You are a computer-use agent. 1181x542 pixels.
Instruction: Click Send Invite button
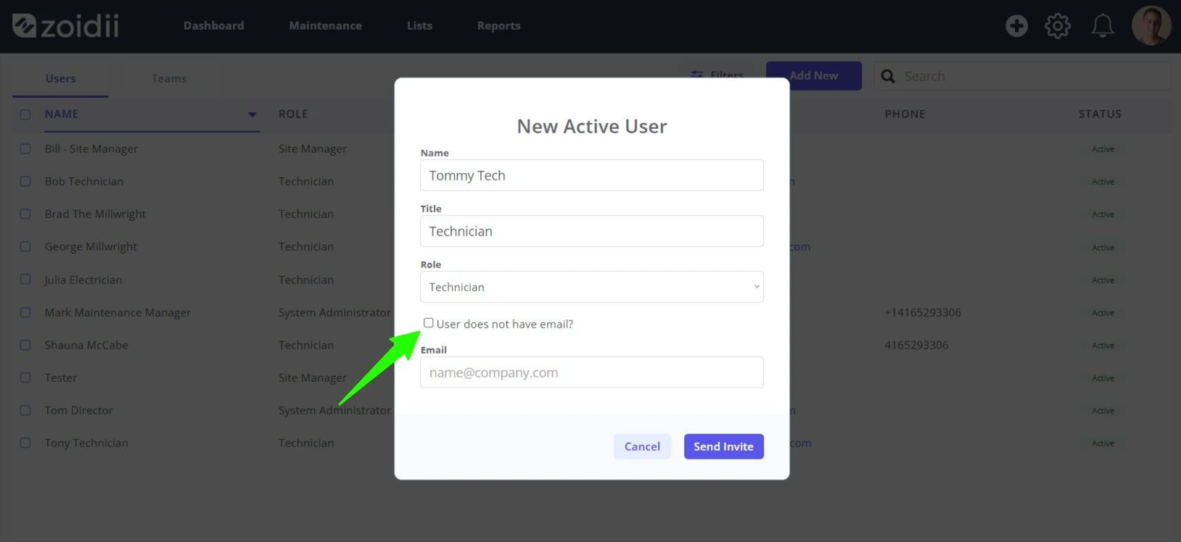[x=723, y=446]
